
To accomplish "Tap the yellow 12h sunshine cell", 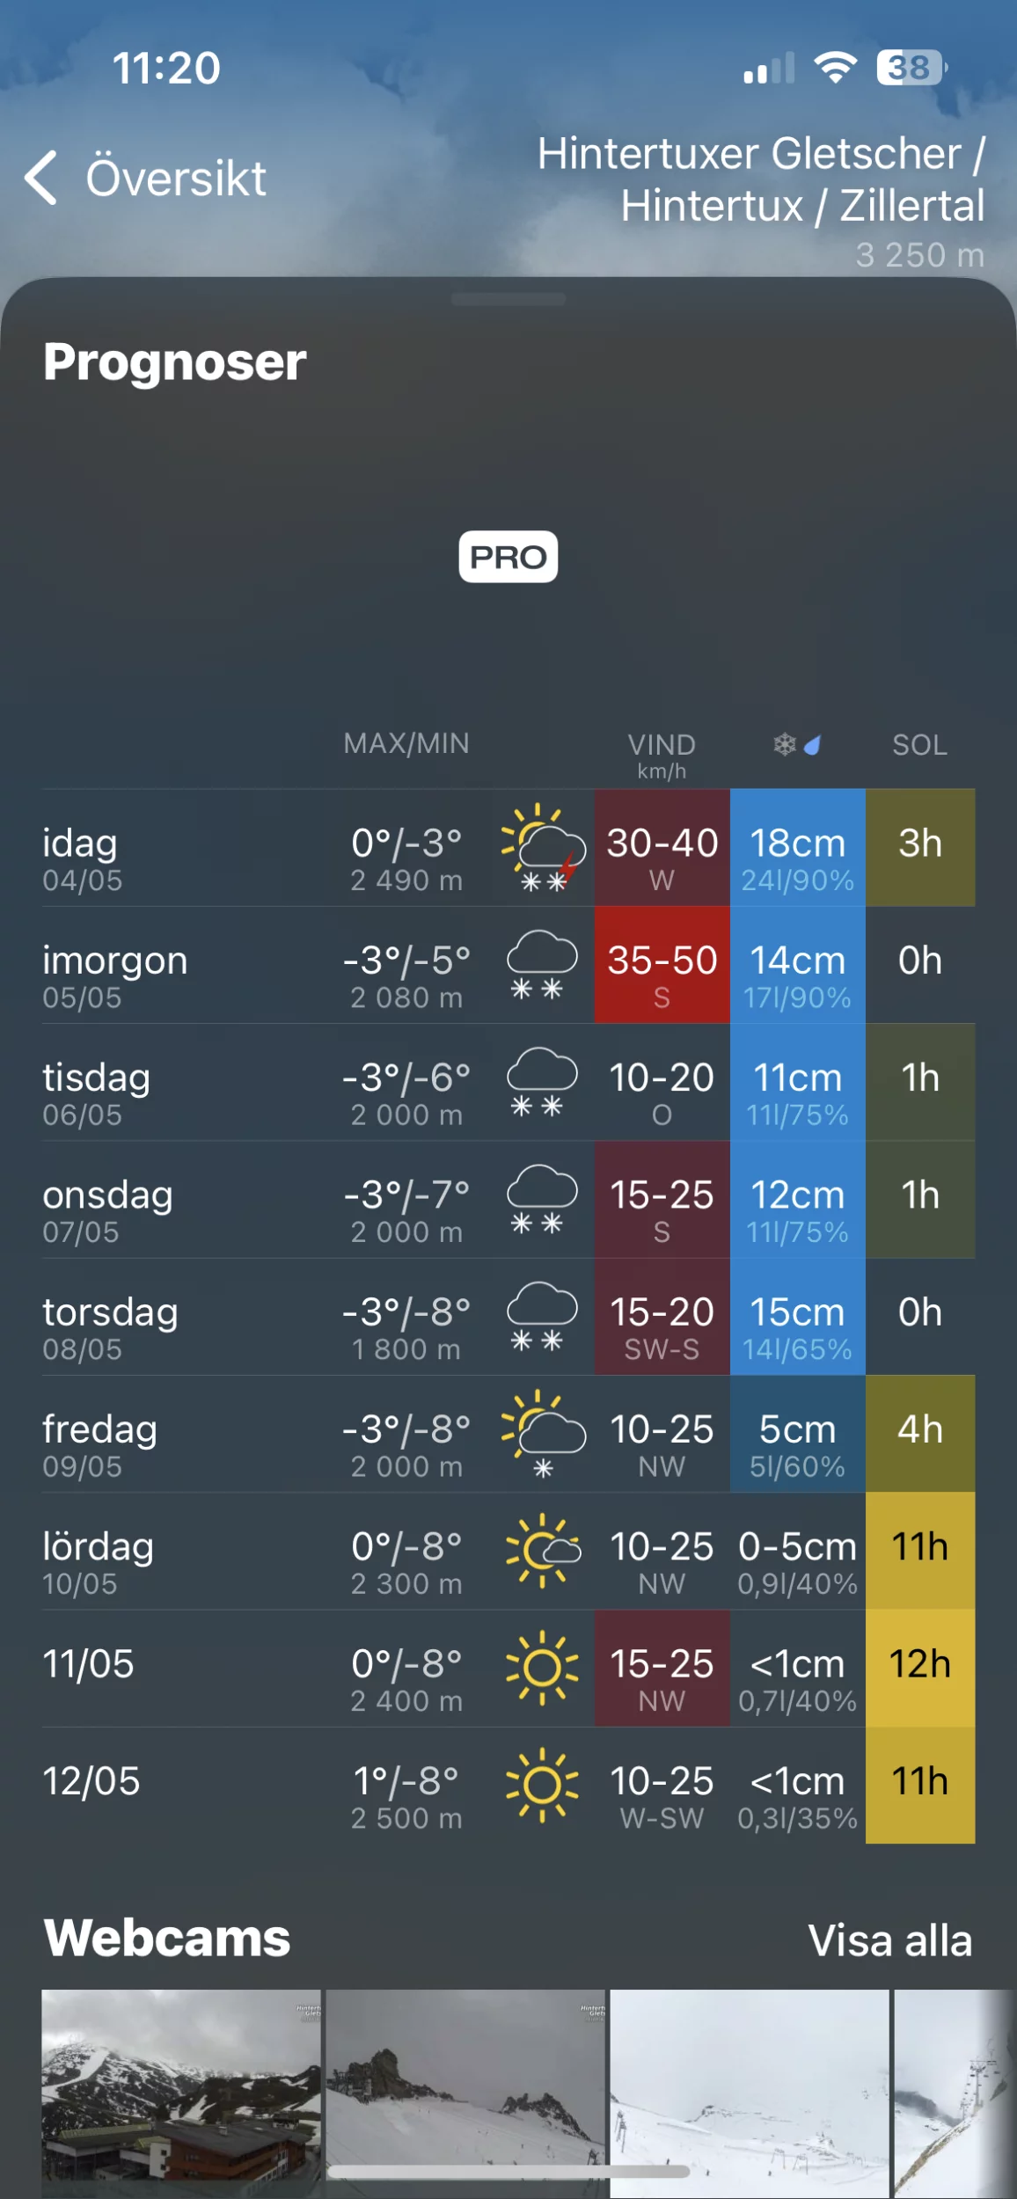I will (x=919, y=1668).
